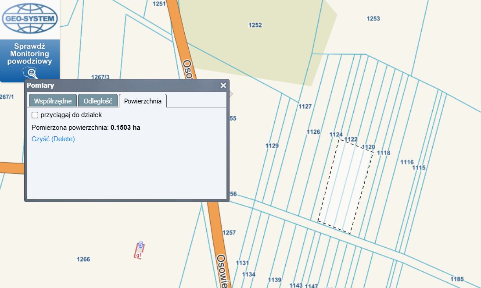Screen dimensions: 481x288
Task: Switch to the Współrzędne tab
Action: (53, 101)
